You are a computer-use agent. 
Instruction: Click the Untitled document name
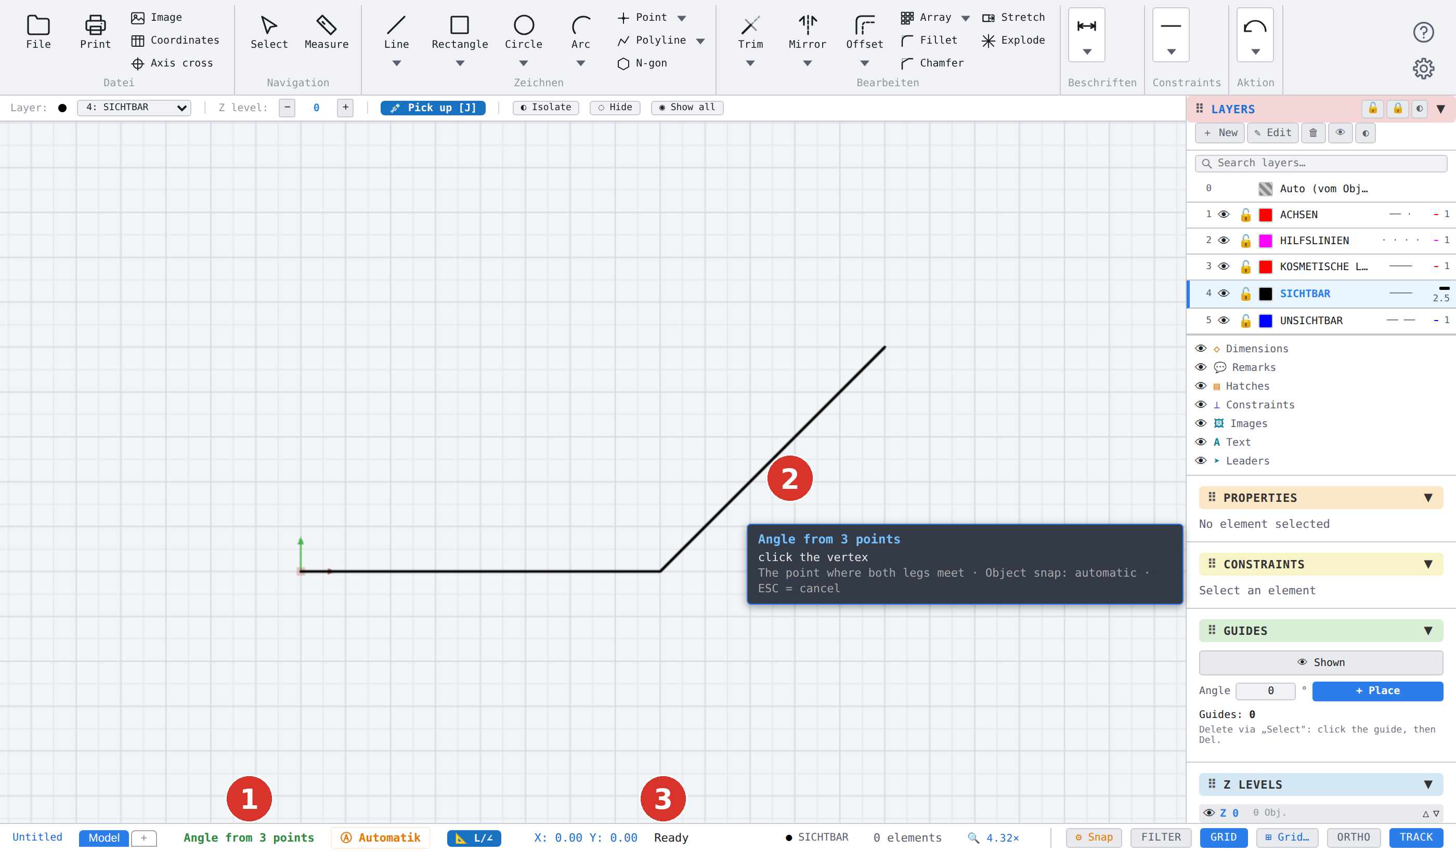point(37,837)
